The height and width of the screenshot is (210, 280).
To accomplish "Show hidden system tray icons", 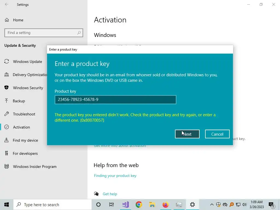I will coord(212,205).
